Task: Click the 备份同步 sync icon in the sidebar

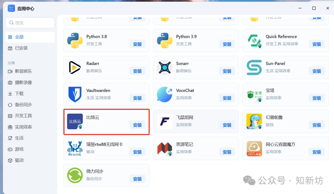Action: tap(10, 105)
